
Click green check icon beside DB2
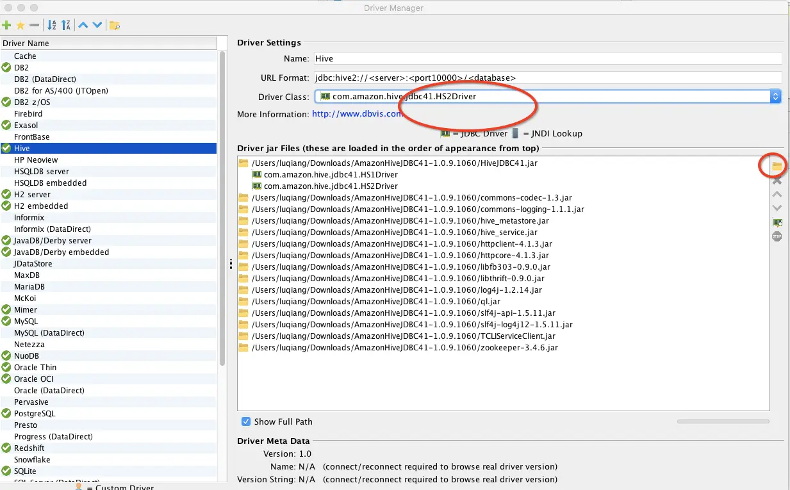click(6, 67)
